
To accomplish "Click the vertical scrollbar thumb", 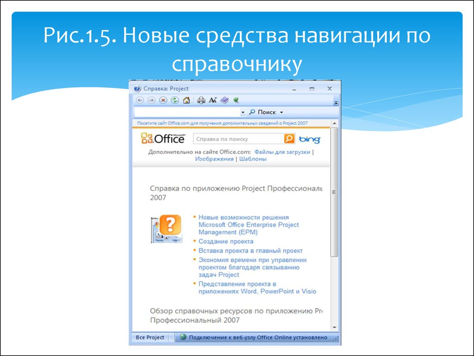I will [x=334, y=192].
